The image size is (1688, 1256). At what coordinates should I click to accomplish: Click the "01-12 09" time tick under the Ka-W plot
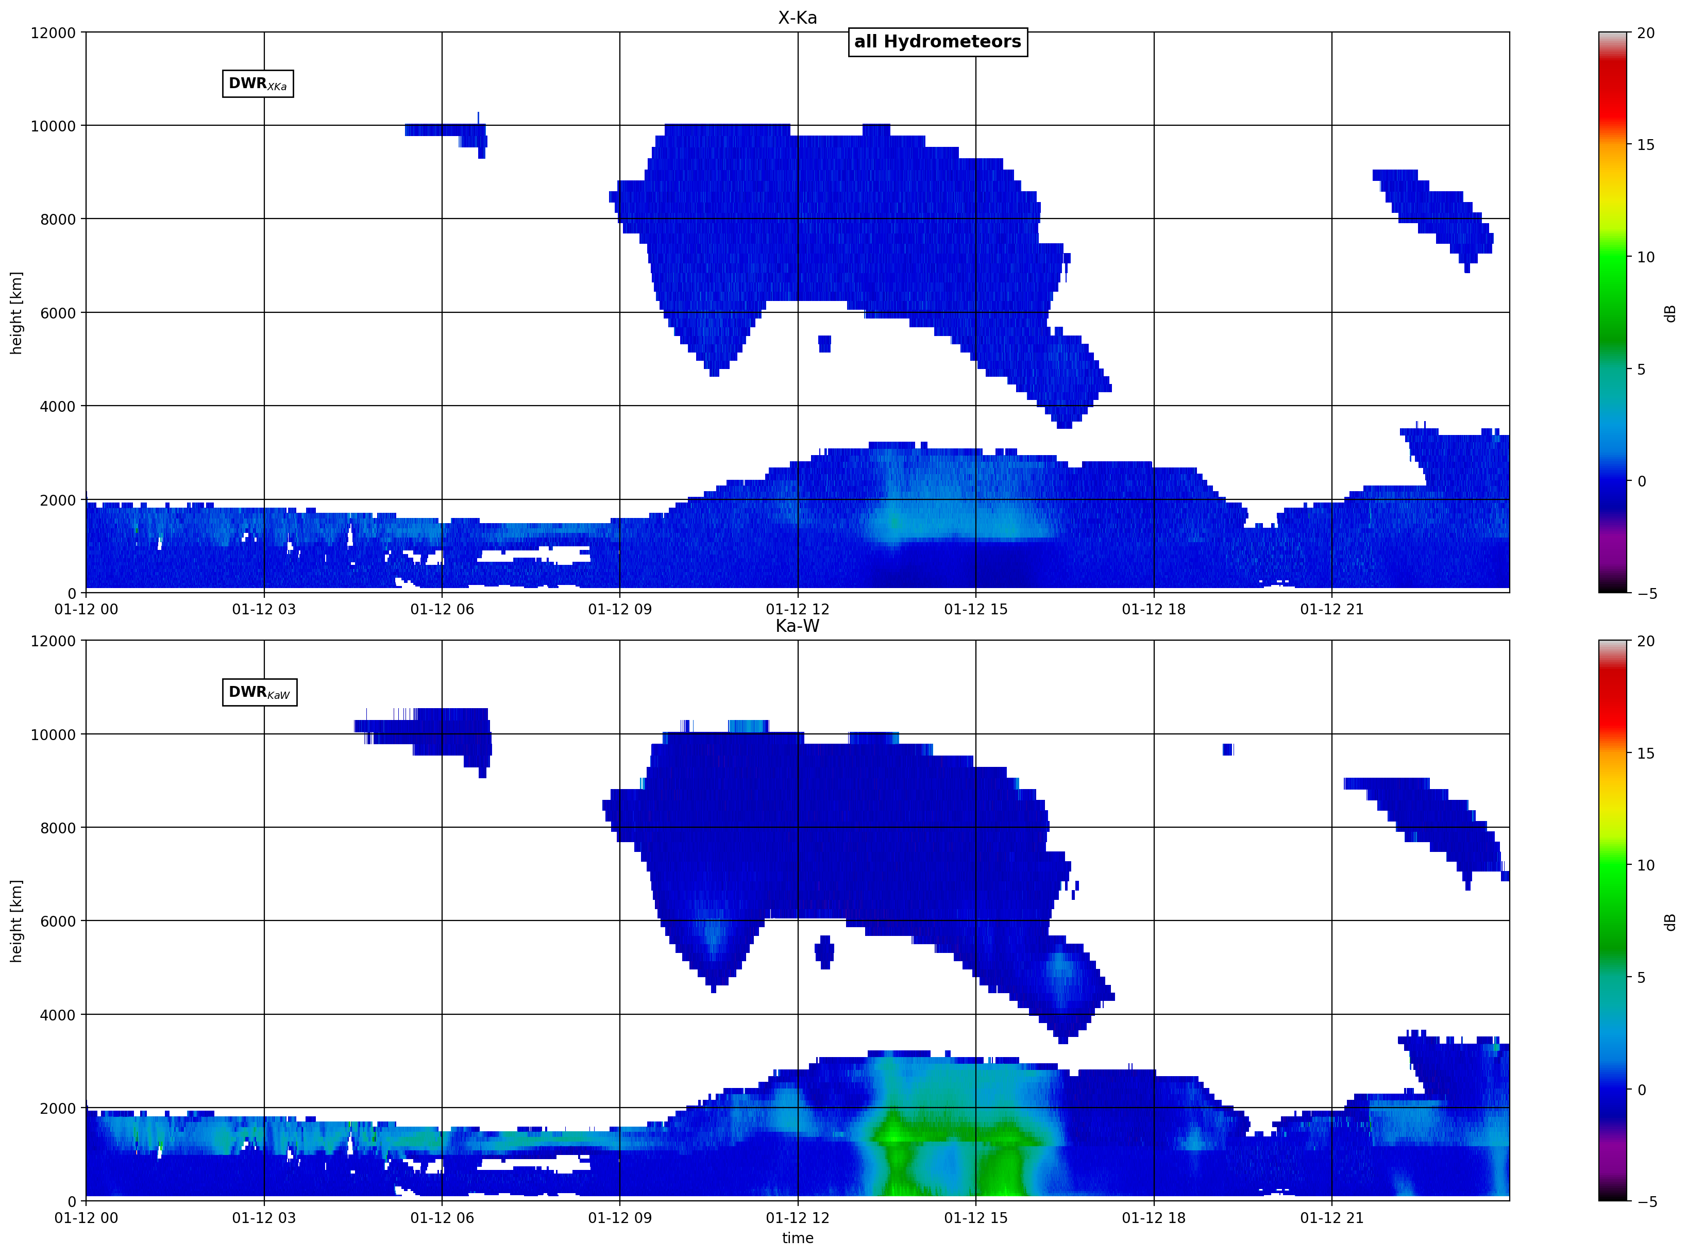click(619, 1217)
